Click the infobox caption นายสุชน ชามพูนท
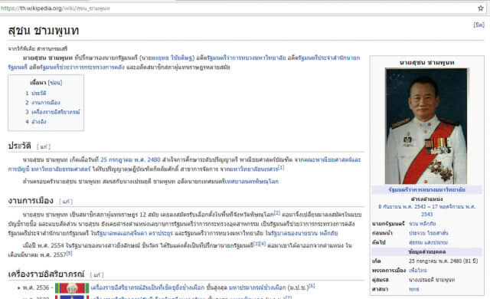This screenshot has height=299, width=490. pyautogui.click(x=427, y=63)
